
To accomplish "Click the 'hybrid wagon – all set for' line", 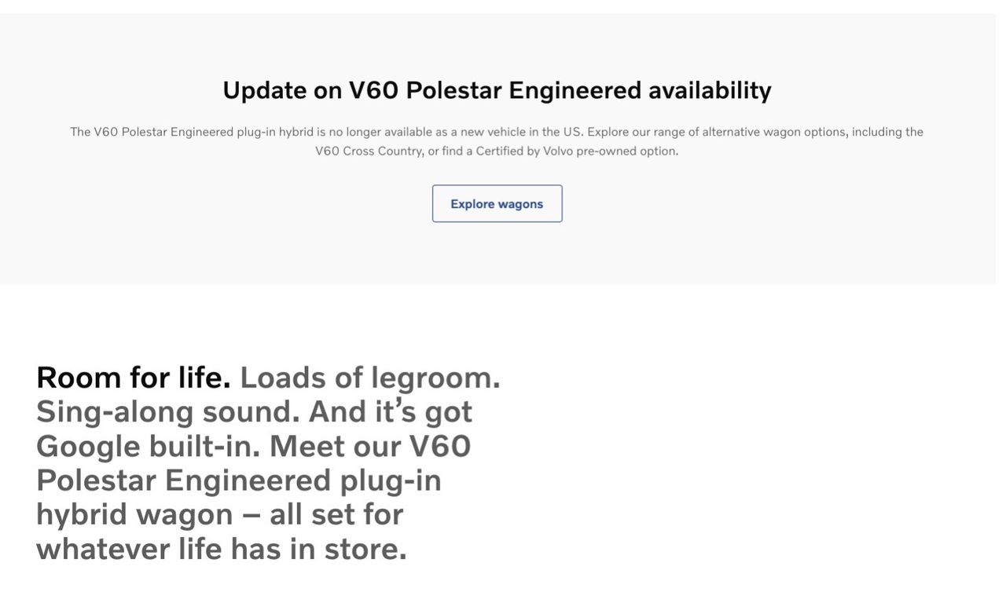I will (219, 515).
